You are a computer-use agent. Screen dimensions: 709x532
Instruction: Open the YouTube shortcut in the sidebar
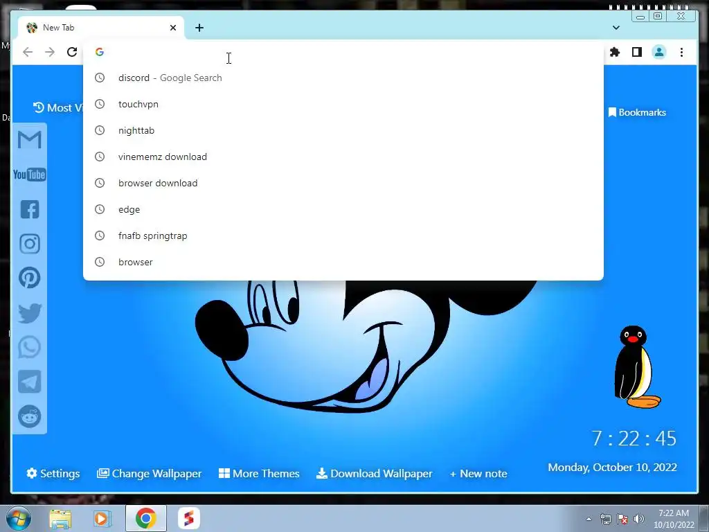(x=29, y=175)
